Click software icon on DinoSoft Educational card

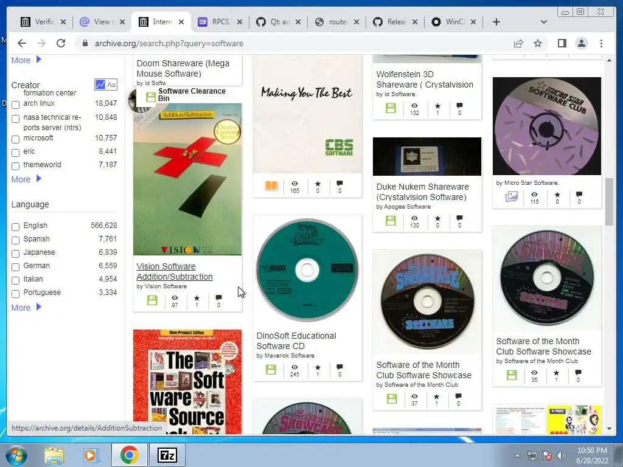[271, 369]
